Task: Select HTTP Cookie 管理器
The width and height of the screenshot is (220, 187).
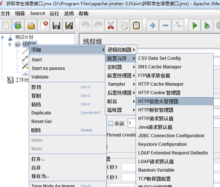Action: click(x=175, y=93)
